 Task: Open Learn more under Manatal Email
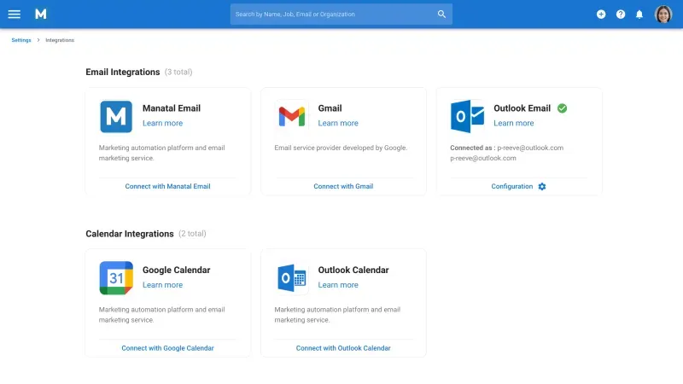[162, 123]
